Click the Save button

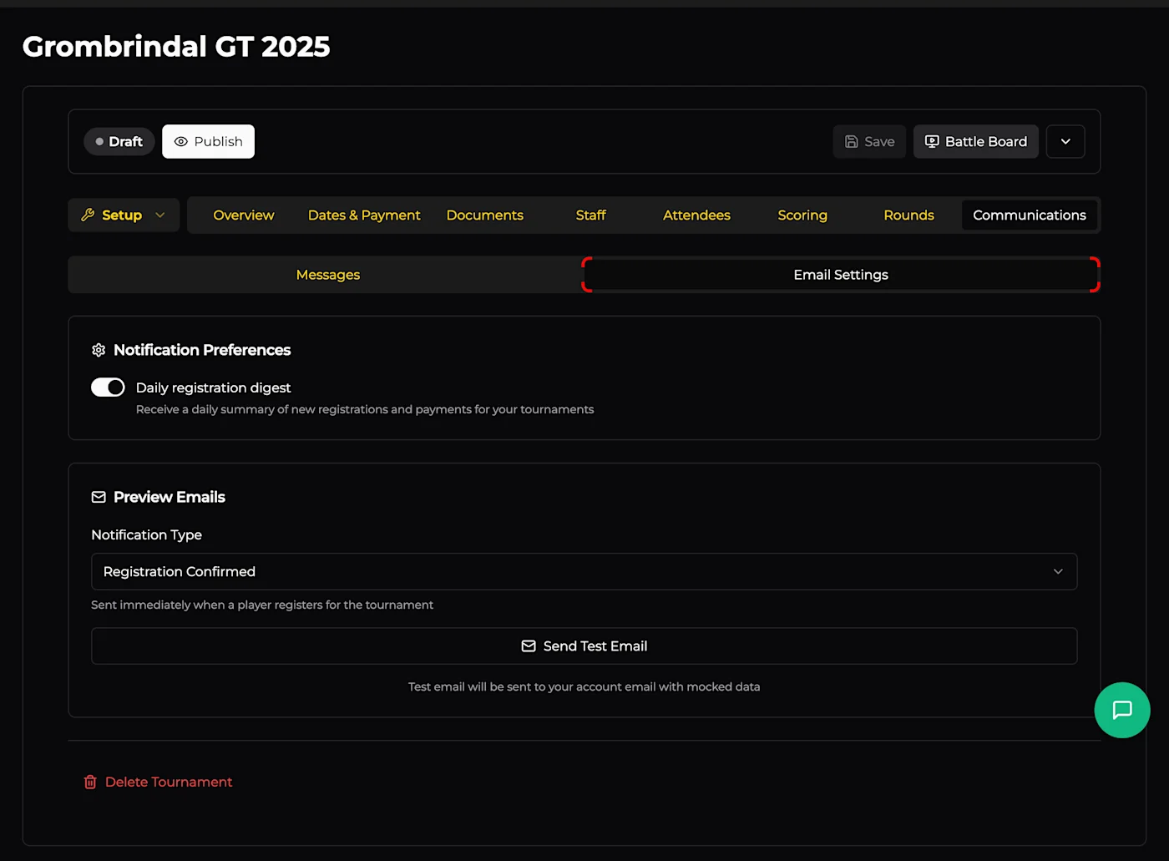pyautogui.click(x=869, y=141)
